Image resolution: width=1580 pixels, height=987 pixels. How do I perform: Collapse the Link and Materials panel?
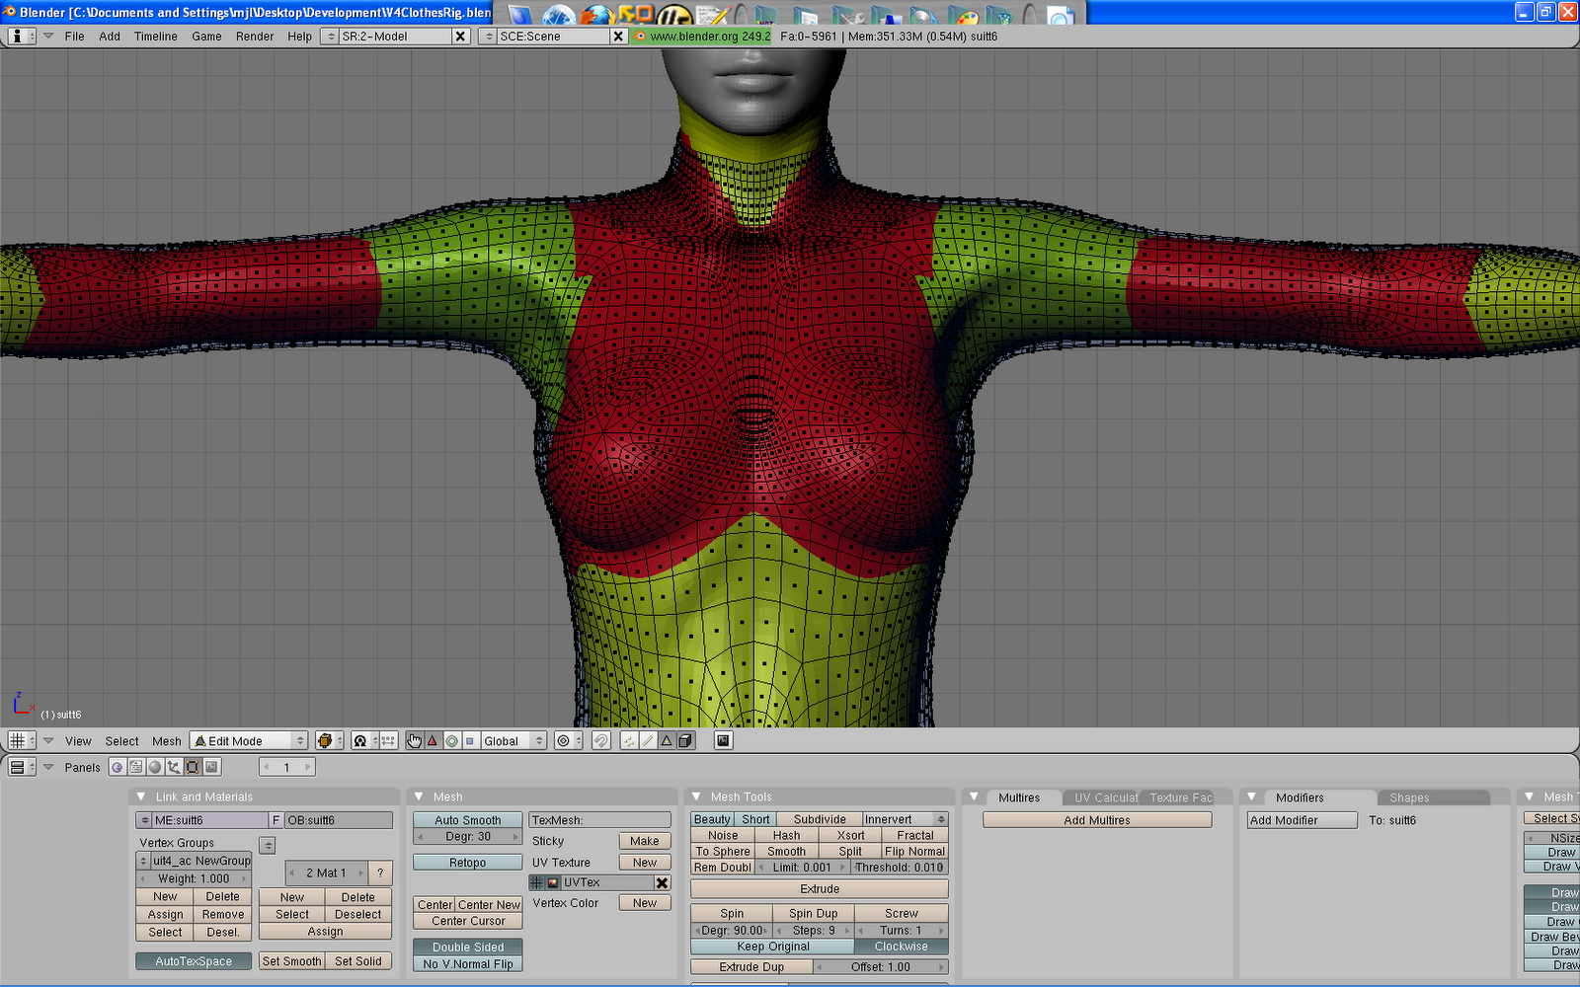[x=141, y=797]
